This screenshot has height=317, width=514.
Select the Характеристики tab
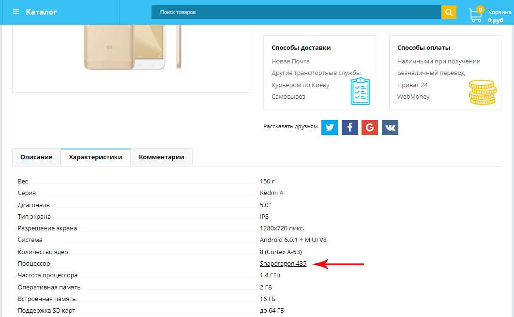95,157
